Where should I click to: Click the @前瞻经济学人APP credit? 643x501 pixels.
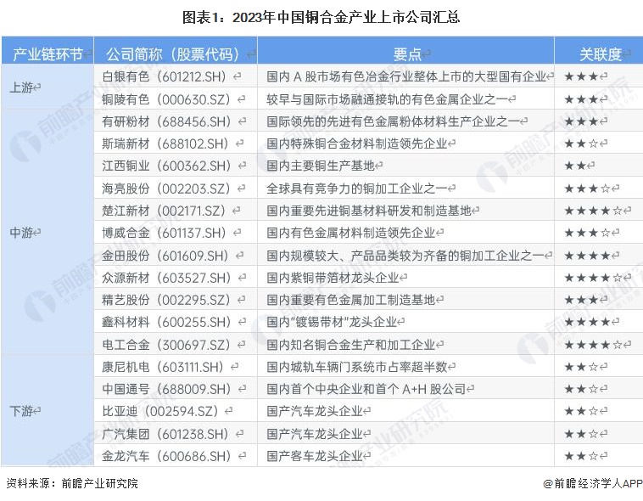(592, 483)
